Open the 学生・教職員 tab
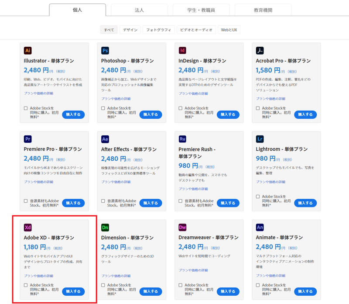This screenshot has width=349, height=304. [201, 10]
